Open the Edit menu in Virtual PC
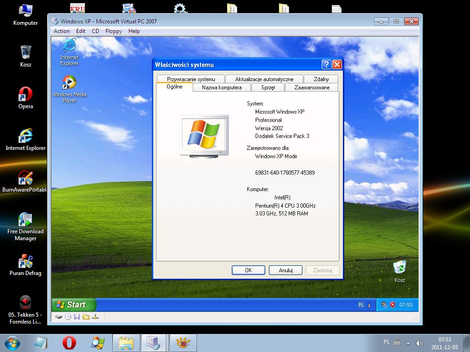The image size is (470, 352). (x=81, y=31)
